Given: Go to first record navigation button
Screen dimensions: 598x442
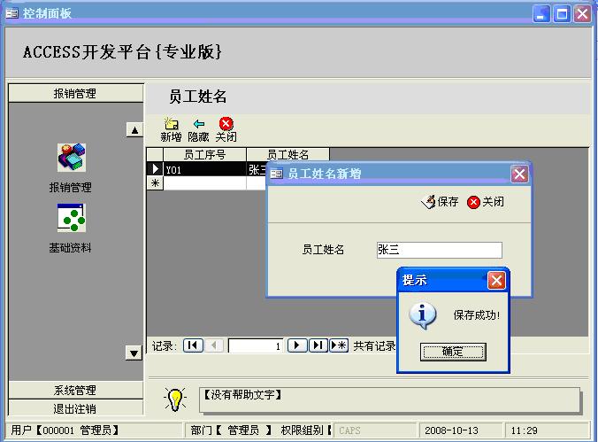Looking at the screenshot, I should pyautogui.click(x=193, y=345).
